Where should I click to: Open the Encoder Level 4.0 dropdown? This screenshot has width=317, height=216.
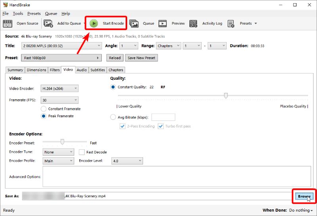pos(127,161)
